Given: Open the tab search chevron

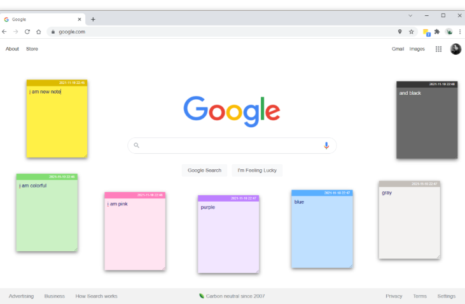Looking at the screenshot, I should 410,15.
